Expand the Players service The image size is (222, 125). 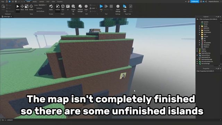[x=197, y=49]
